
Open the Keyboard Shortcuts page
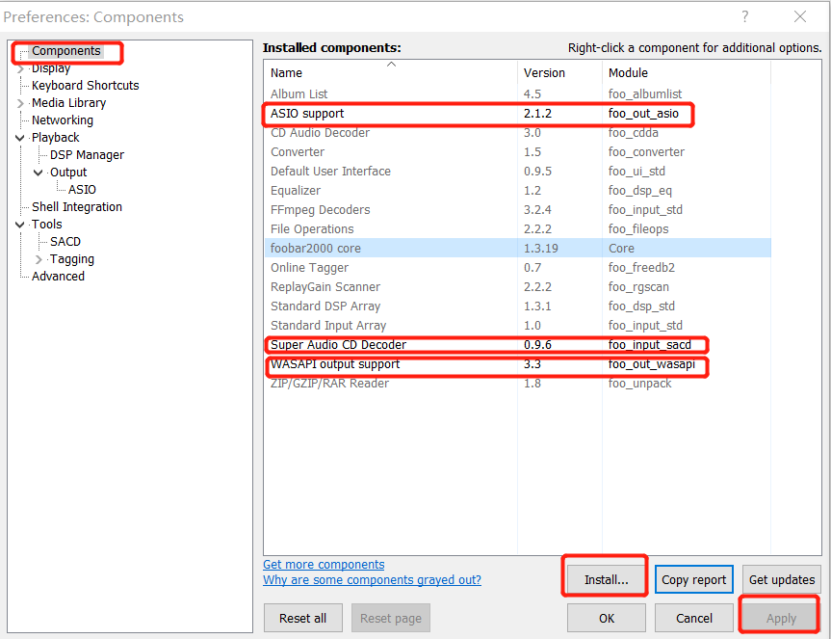coord(85,86)
